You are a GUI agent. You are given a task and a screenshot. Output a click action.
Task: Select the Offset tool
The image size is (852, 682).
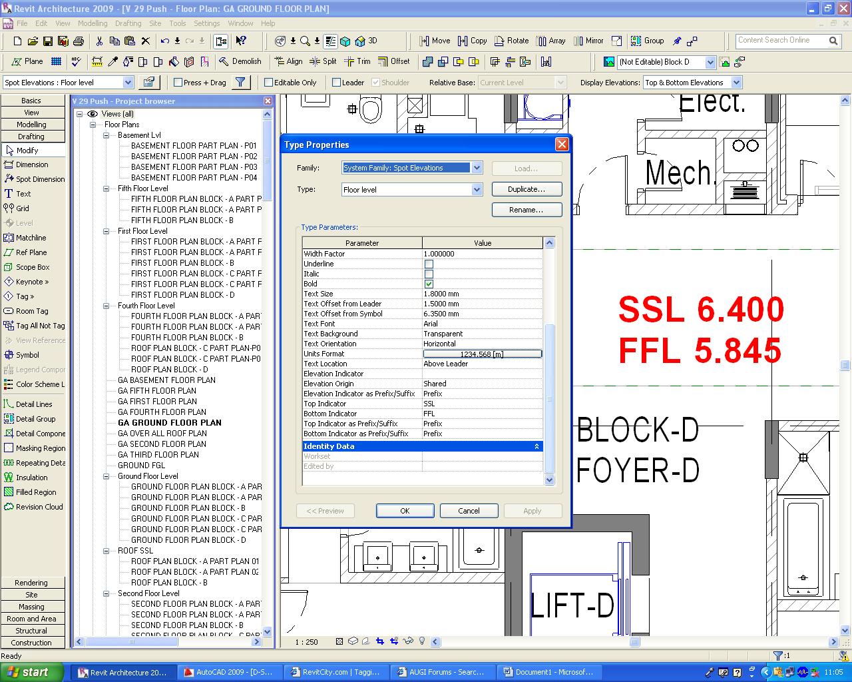394,61
